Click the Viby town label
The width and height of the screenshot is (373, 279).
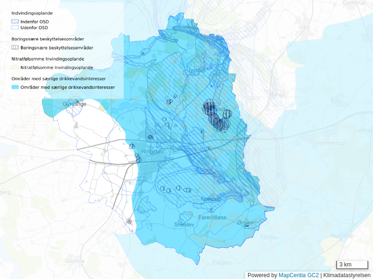coord(304,27)
